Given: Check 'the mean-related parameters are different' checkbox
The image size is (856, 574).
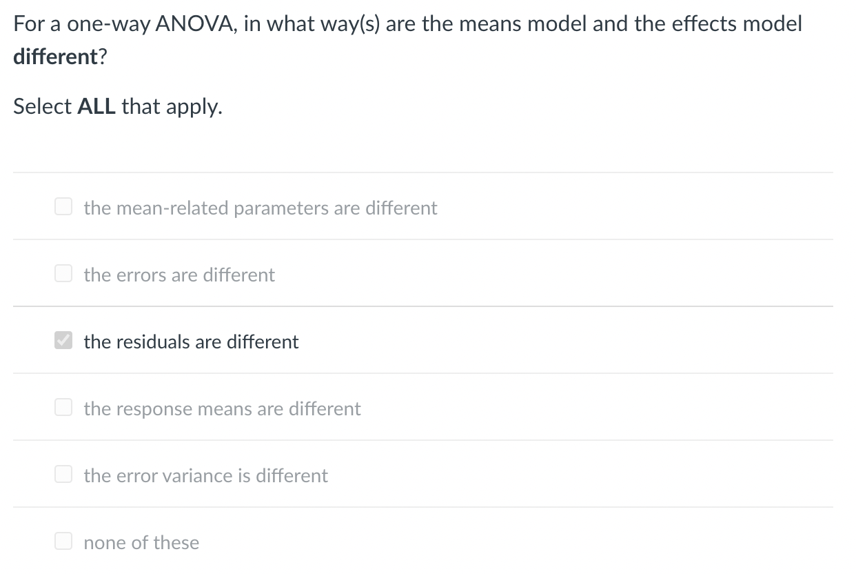Looking at the screenshot, I should click(x=63, y=206).
